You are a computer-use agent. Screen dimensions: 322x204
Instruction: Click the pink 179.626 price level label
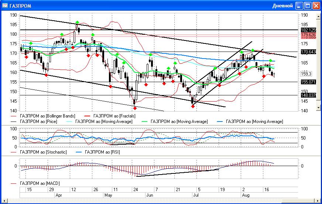coord(309,35)
